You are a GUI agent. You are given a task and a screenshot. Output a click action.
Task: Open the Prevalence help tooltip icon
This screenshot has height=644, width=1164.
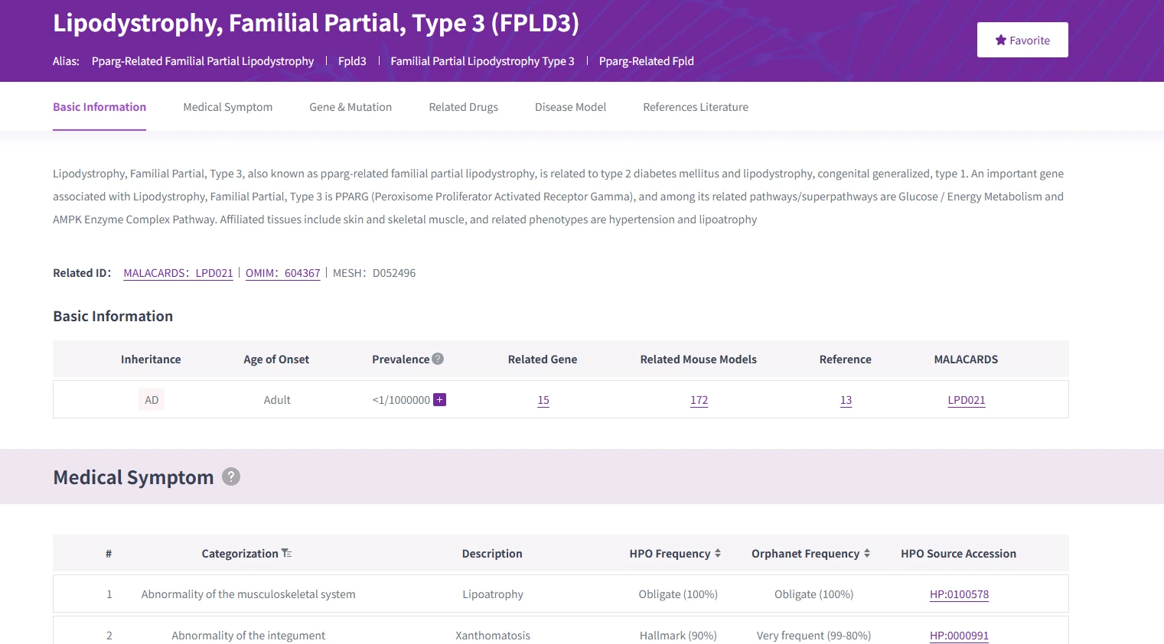[437, 358]
